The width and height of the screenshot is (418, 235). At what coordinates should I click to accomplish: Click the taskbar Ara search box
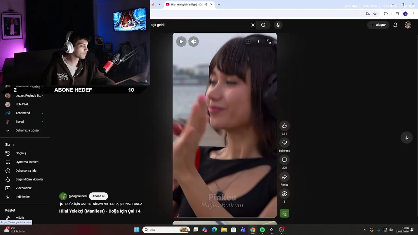(x=166, y=230)
